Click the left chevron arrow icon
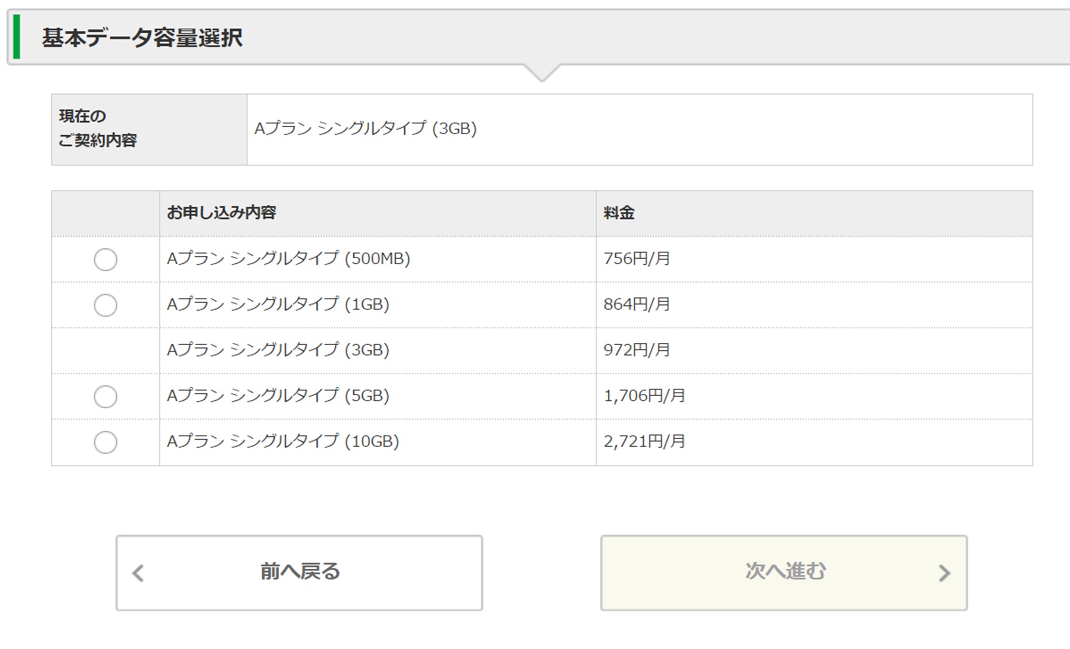Image resolution: width=1070 pixels, height=649 pixels. [x=138, y=573]
